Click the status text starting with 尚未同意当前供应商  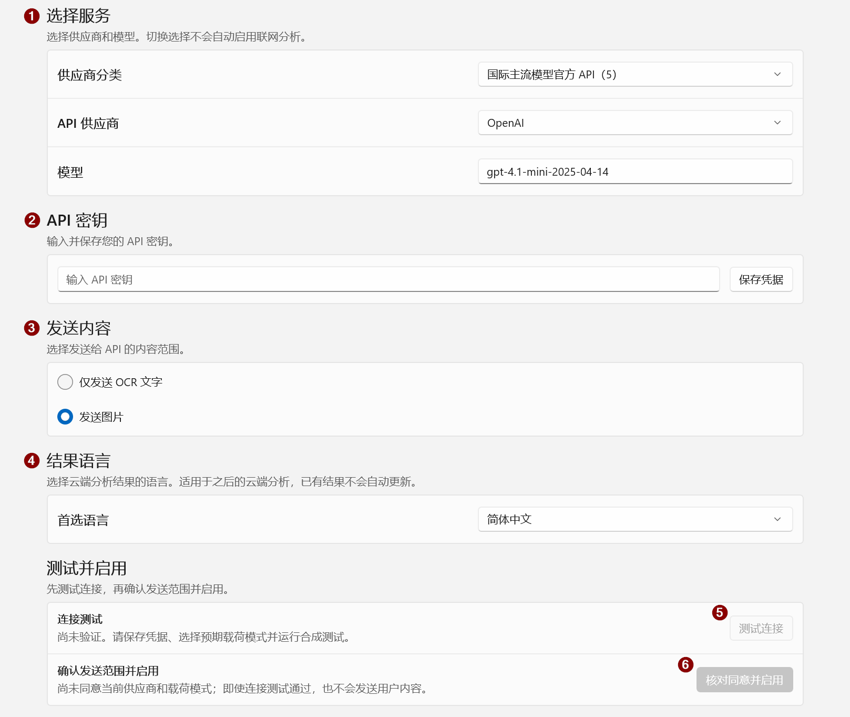click(x=242, y=689)
